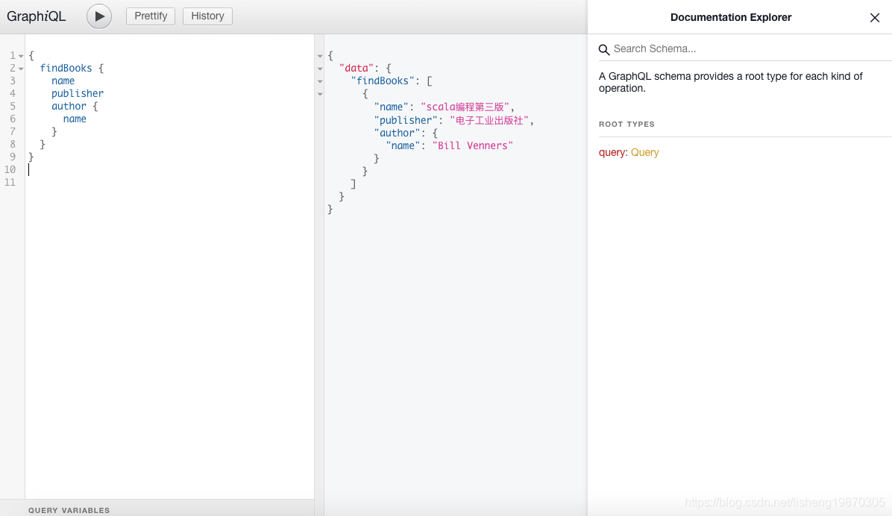
Task: Click line number 5 in the editor gutter
Action: (x=13, y=106)
